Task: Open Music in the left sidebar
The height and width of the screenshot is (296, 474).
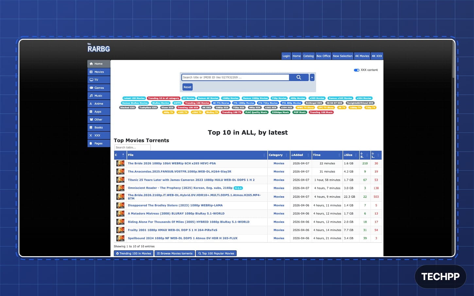Action: tap(99, 96)
